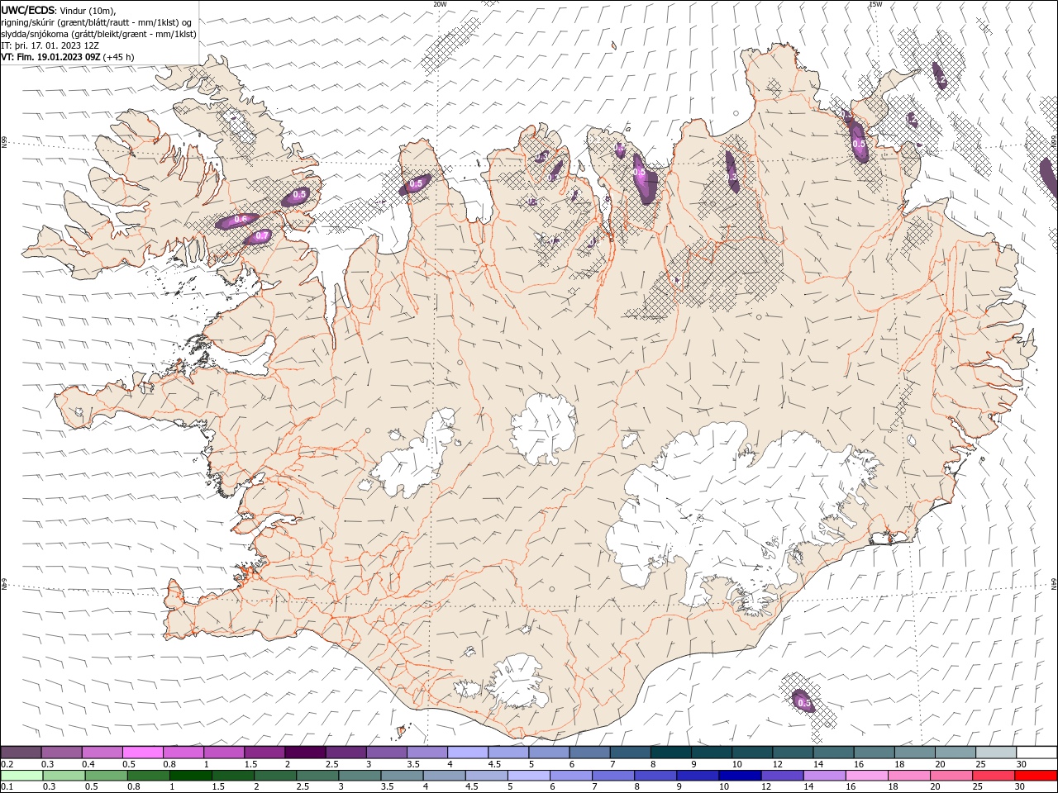Click the 8 mm dark teal snow swatch
Screen dimensions: 1058x793
670,753
